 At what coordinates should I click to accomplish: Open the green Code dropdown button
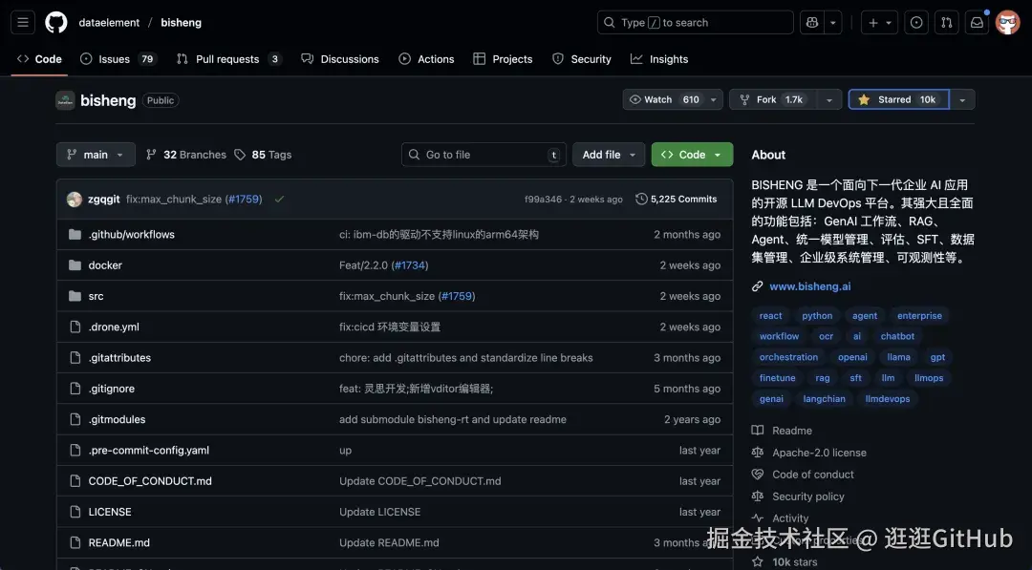tap(692, 155)
